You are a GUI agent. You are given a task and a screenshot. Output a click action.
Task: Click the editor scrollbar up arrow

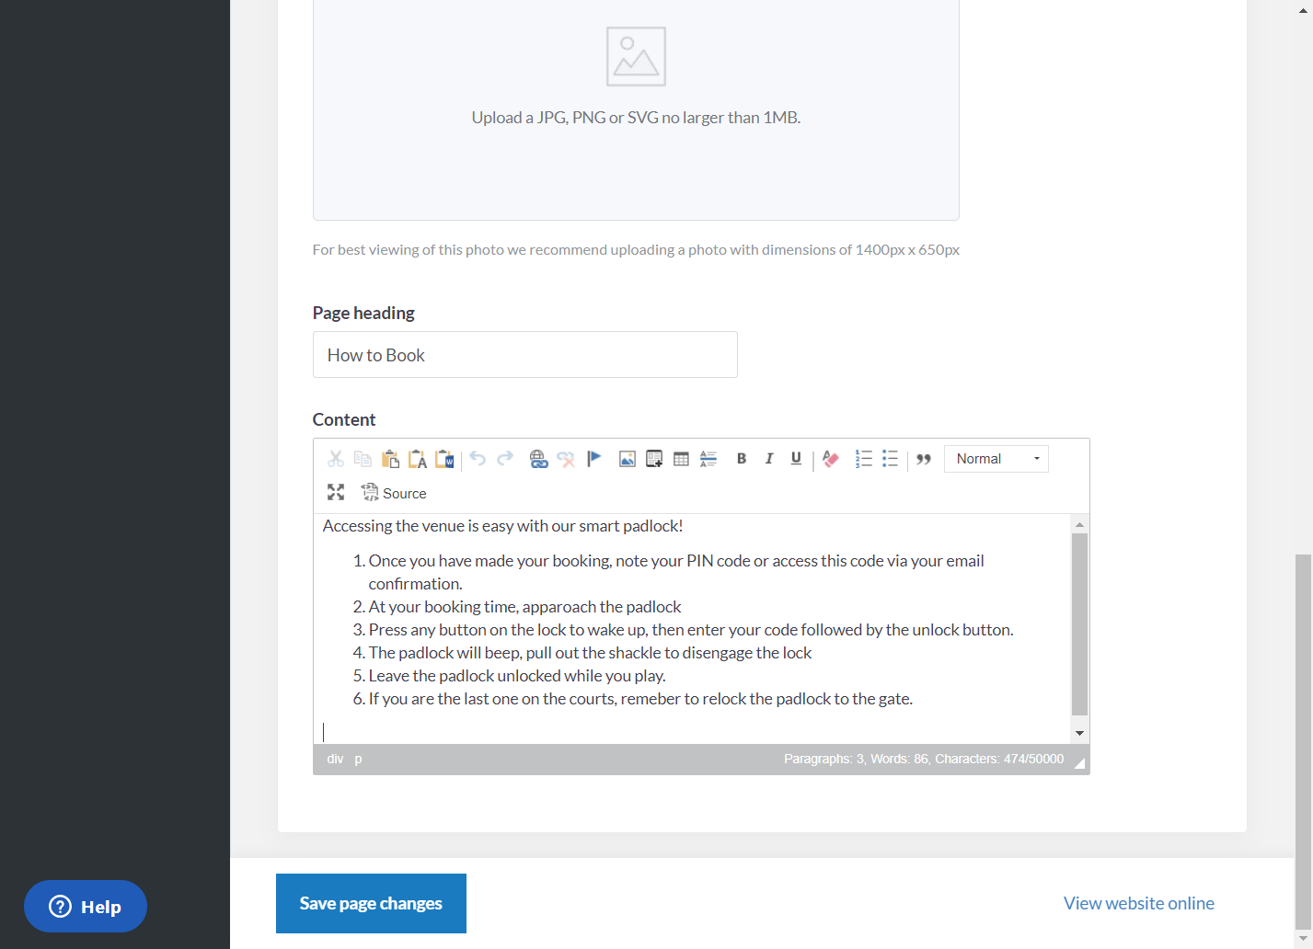click(x=1080, y=524)
